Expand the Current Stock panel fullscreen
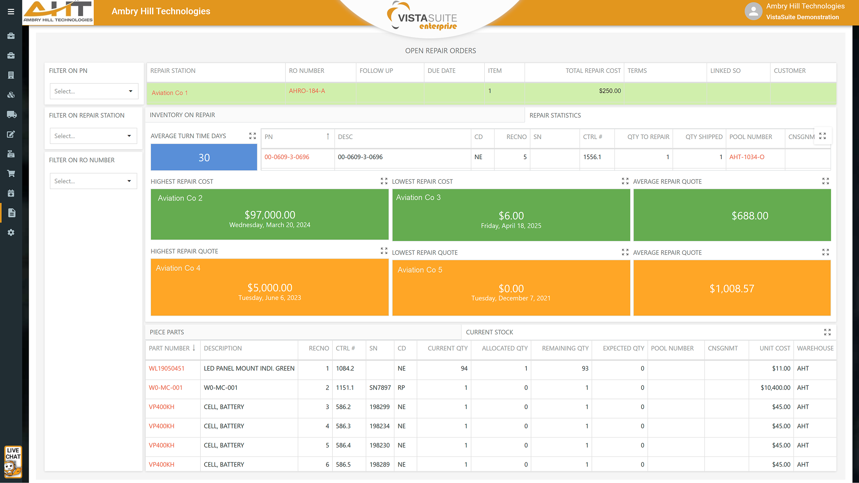Screen dimensions: 859x483 tap(827, 332)
